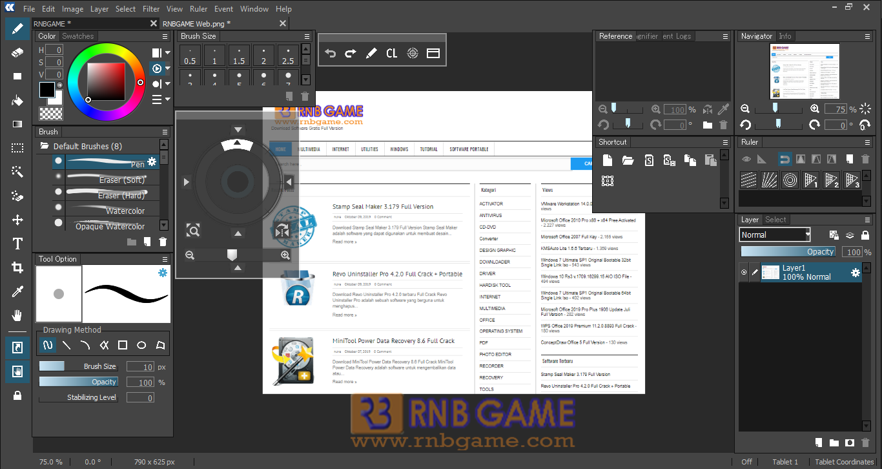Image resolution: width=882 pixels, height=469 pixels.
Task: Click Tablet 1 in the status bar
Action: [x=785, y=462]
